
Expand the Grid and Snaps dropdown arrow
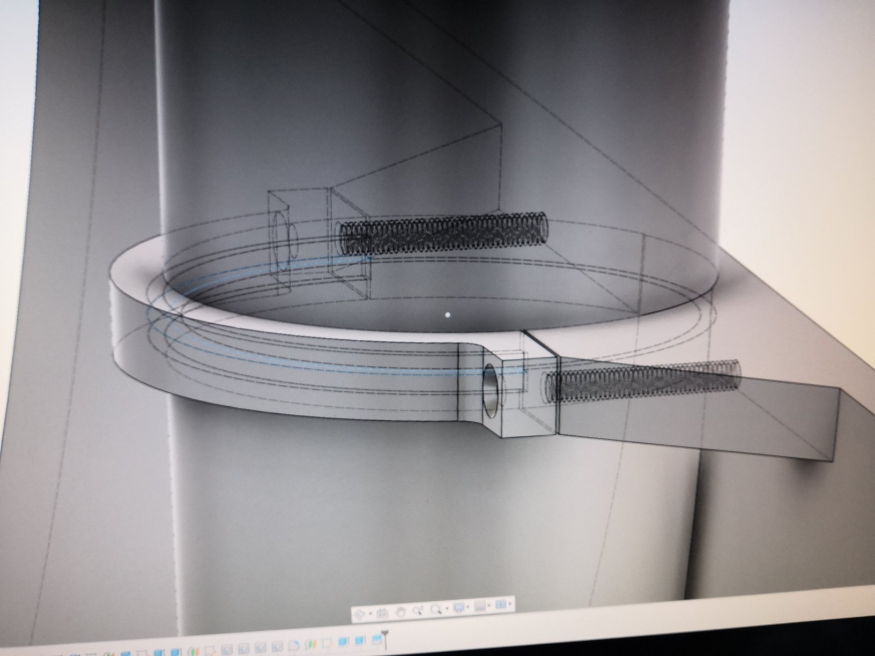(489, 605)
